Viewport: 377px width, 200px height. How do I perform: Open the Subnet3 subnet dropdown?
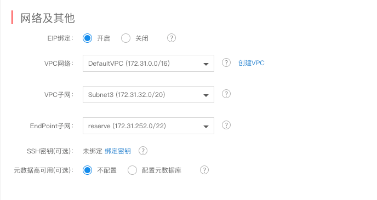pyautogui.click(x=148, y=94)
